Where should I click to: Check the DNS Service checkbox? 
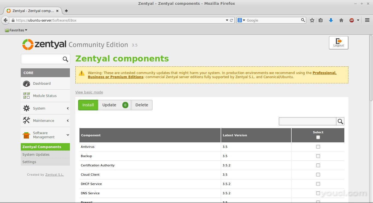click(318, 193)
